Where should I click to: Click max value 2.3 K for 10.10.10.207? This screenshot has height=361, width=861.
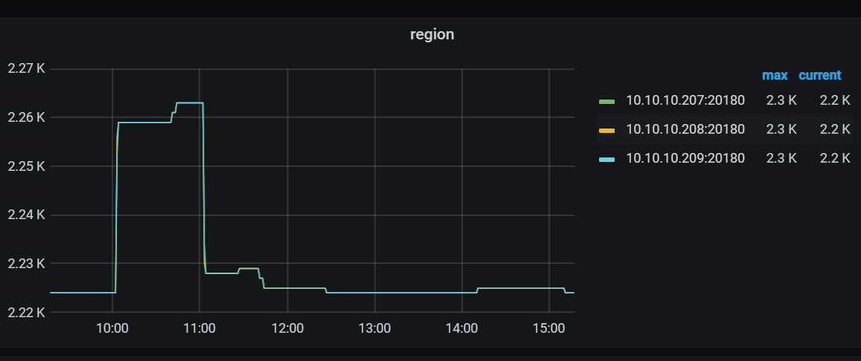781,101
